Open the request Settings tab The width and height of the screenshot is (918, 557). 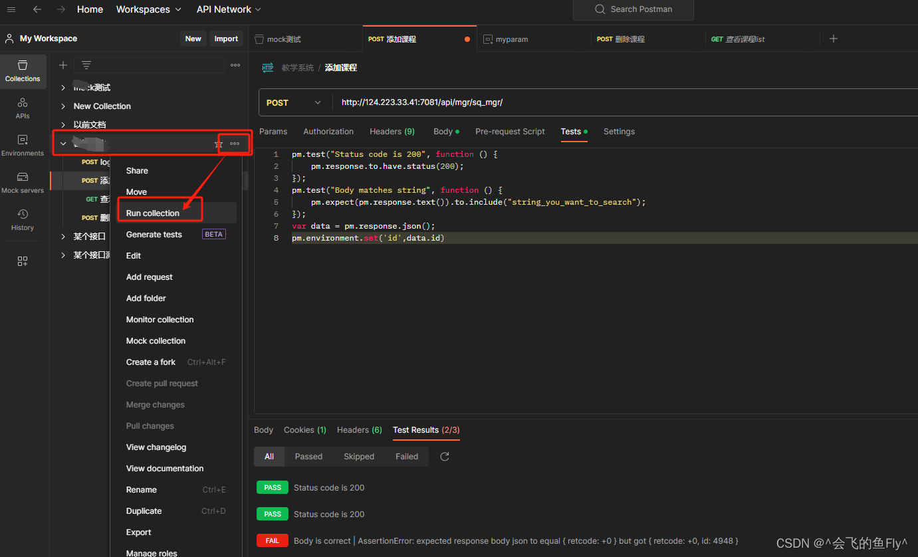[619, 132]
